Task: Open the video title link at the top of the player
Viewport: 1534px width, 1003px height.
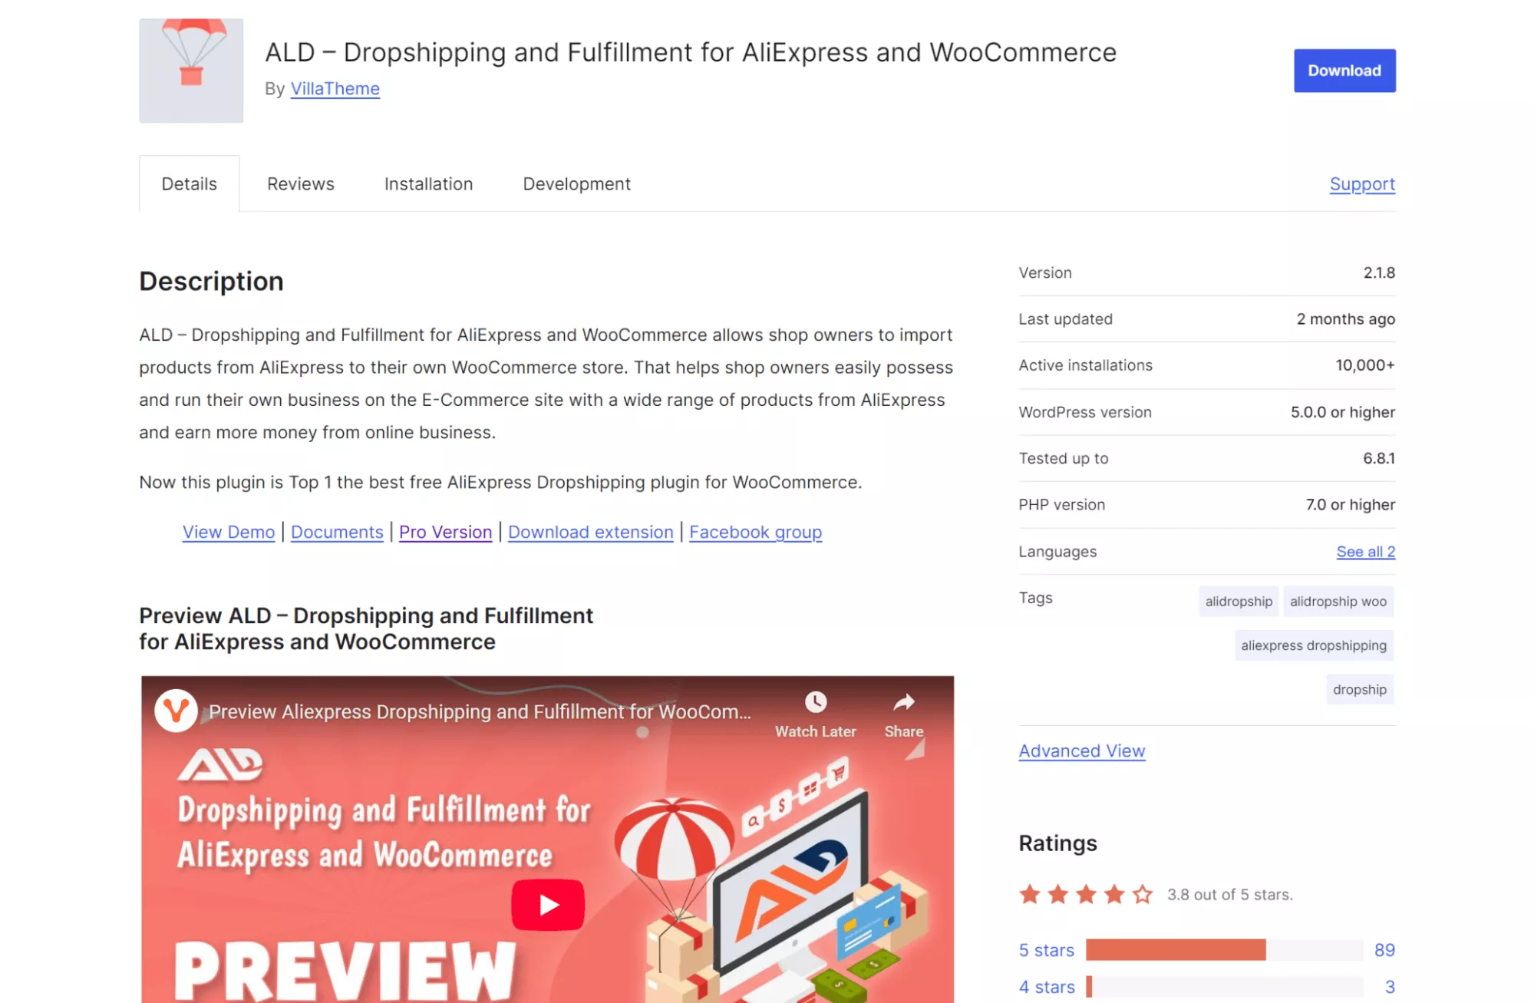Action: pyautogui.click(x=480, y=712)
